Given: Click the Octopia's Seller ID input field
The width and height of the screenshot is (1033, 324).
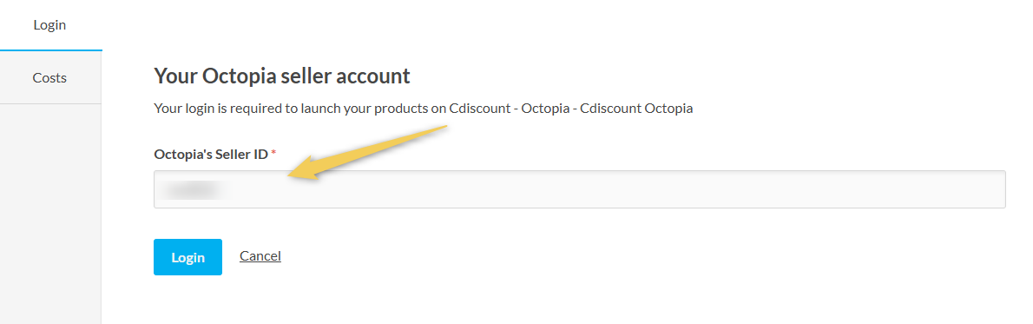Looking at the screenshot, I should [579, 189].
